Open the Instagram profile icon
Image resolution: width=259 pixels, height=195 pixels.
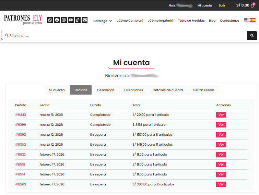pyautogui.click(x=64, y=20)
